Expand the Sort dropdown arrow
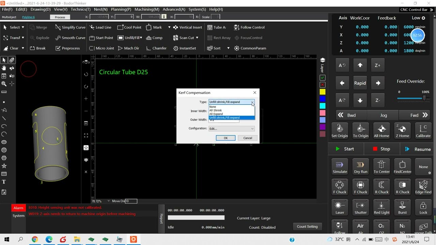This screenshot has height=245, width=436. pyautogui.click(x=228, y=48)
